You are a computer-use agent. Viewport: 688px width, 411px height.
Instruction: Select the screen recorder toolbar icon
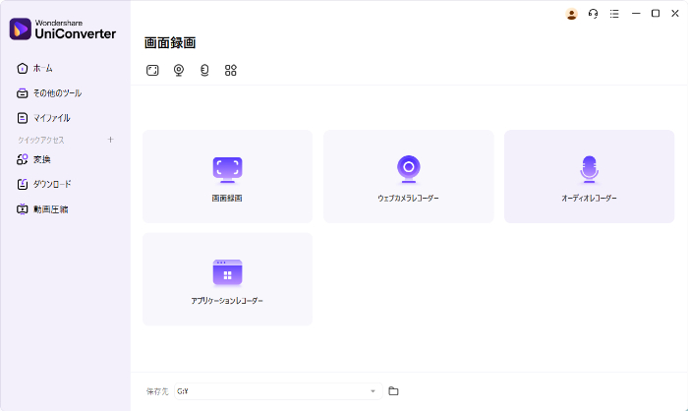click(x=152, y=70)
